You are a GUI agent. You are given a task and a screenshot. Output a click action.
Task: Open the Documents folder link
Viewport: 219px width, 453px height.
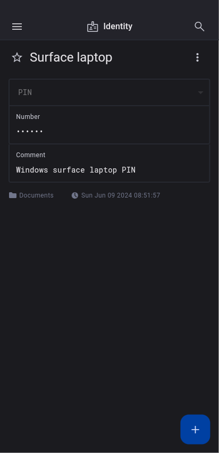(36, 195)
